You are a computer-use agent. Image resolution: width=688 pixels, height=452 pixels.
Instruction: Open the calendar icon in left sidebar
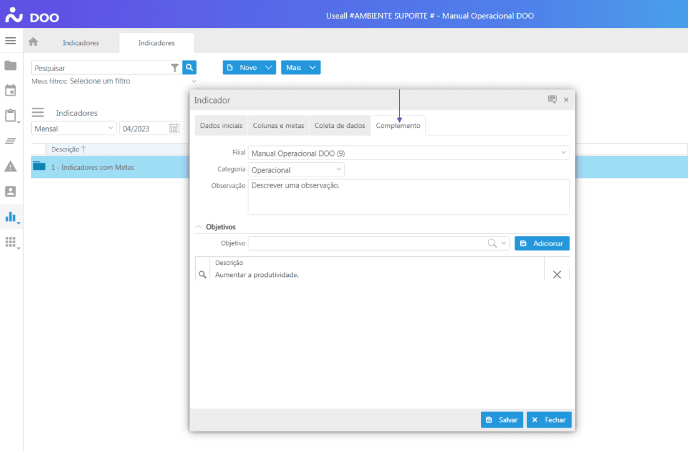point(10,90)
